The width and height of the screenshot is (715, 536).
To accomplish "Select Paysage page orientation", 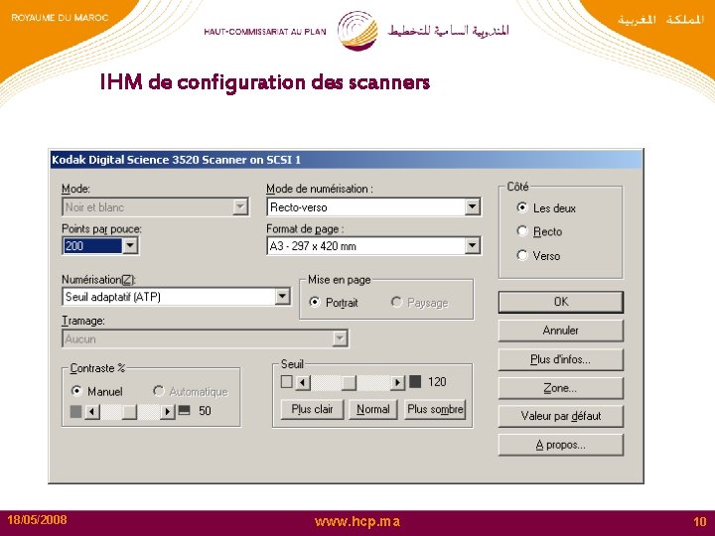I will (396, 302).
